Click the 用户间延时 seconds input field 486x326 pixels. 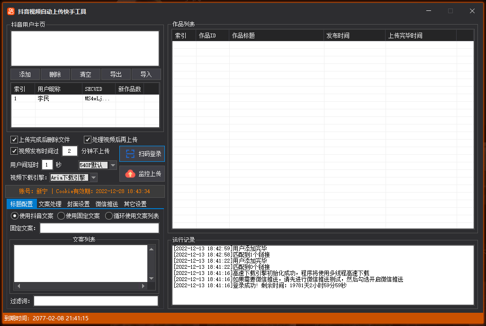click(x=47, y=165)
